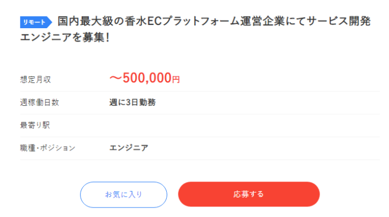Click 運営企業 in the job heading
Viewport: 389px width, 217px height.
click(x=263, y=21)
